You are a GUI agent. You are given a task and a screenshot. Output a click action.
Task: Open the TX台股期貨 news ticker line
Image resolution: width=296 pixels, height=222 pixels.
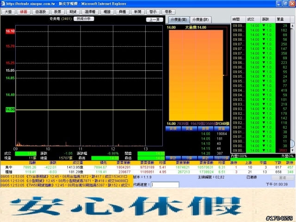click(64, 177)
